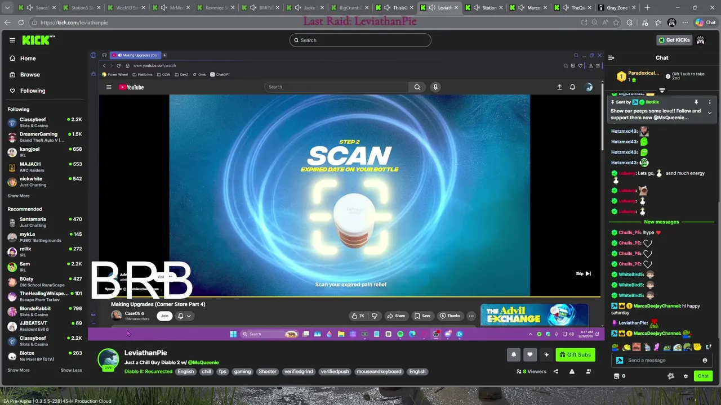Open Classybeef channel in Following list
721x405 pixels.
pos(45,122)
